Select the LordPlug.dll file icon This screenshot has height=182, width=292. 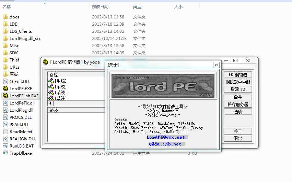coord(5,110)
